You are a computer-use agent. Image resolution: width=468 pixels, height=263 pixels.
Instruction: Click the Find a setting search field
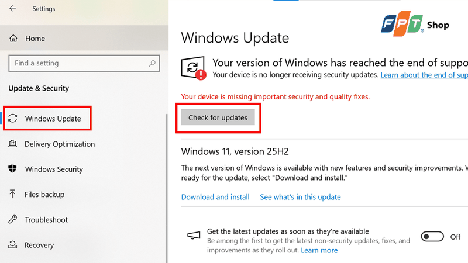click(84, 63)
